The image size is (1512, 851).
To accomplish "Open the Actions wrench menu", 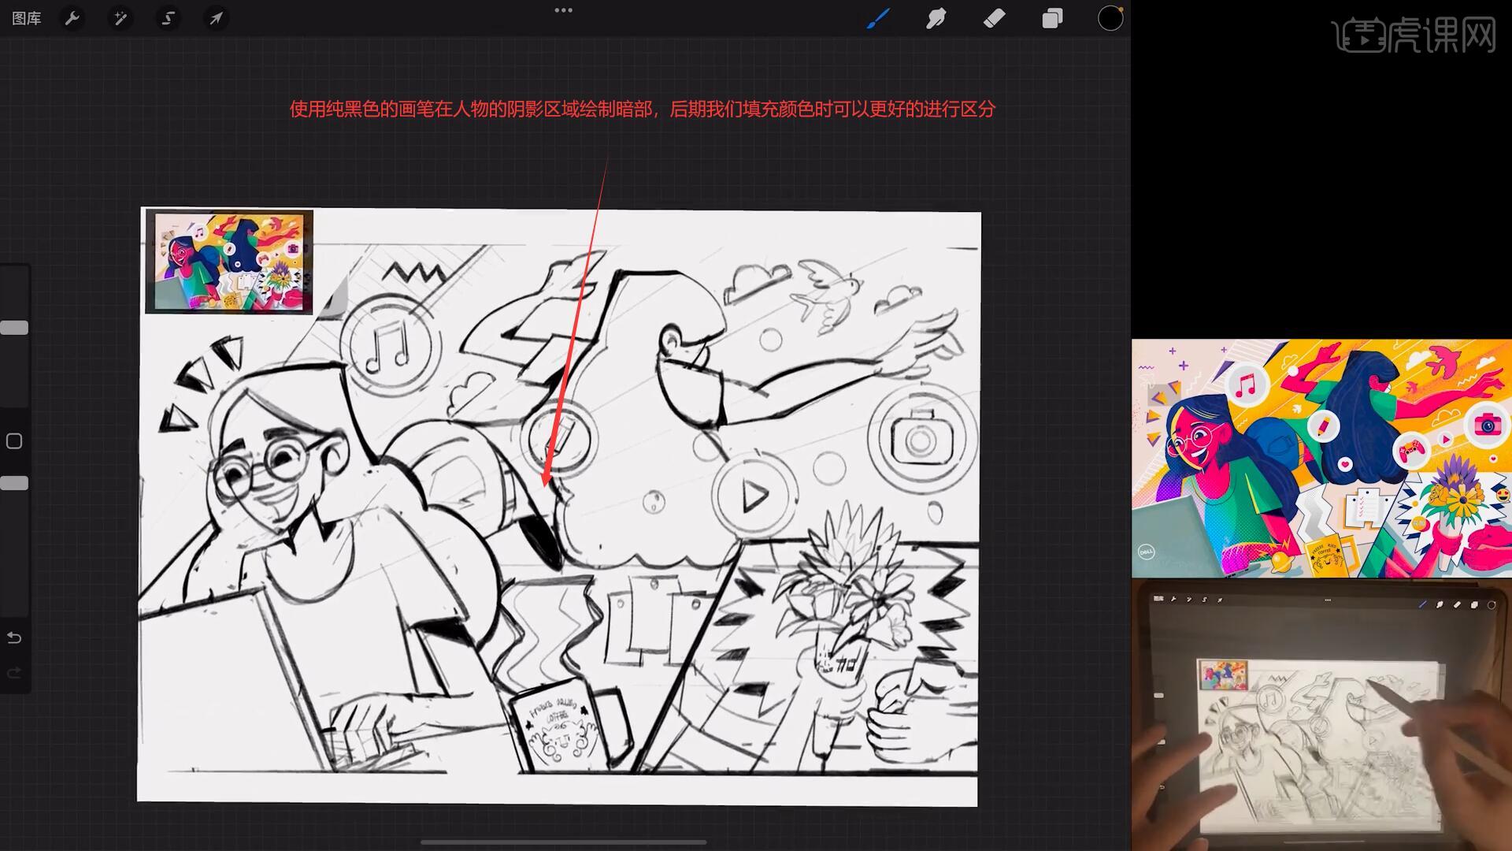I will pos(72,18).
